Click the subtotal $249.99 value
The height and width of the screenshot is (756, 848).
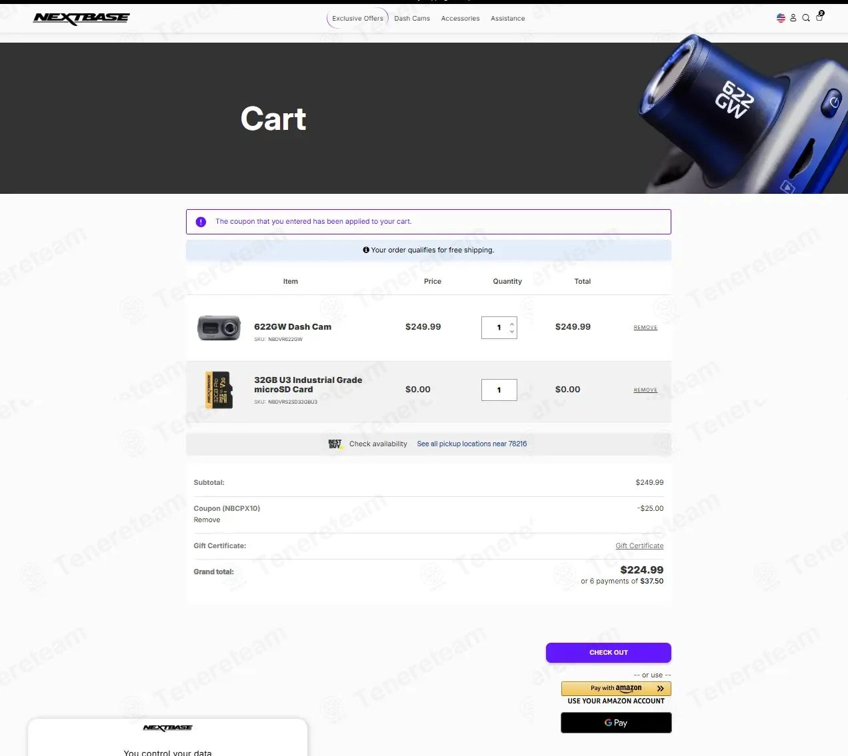point(649,482)
